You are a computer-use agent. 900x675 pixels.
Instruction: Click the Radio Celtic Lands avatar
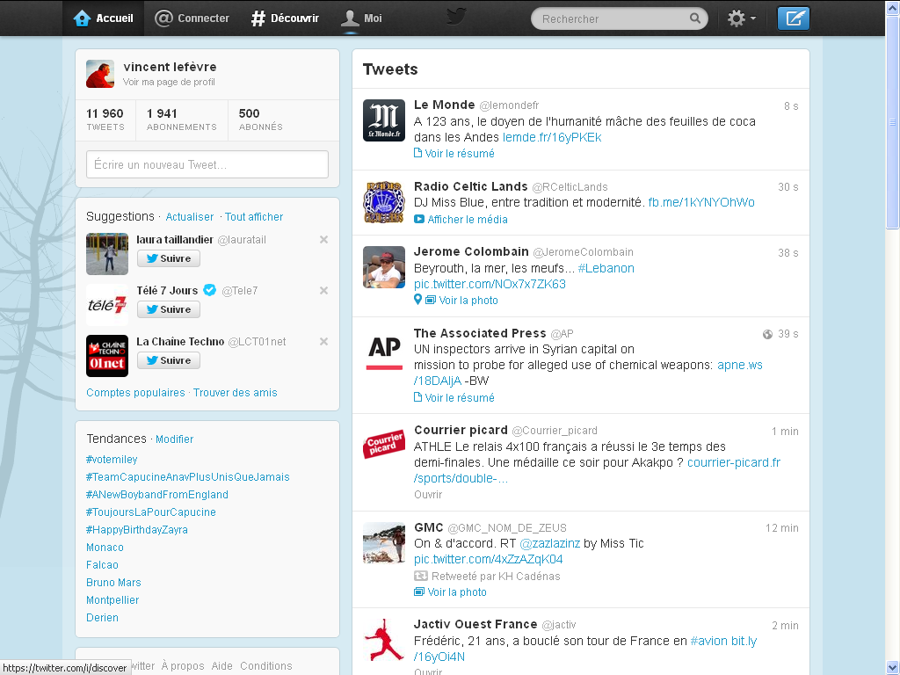pyautogui.click(x=384, y=201)
